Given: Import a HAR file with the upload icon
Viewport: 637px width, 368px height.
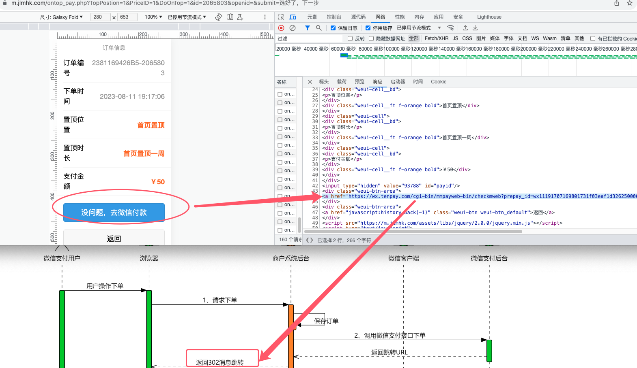Looking at the screenshot, I should point(465,28).
